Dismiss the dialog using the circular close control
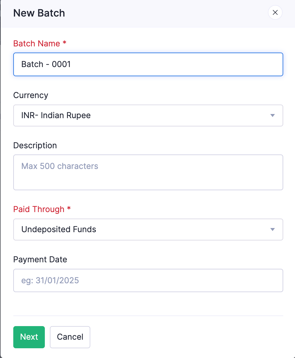Image resolution: width=295 pixels, height=358 pixels. tap(275, 12)
